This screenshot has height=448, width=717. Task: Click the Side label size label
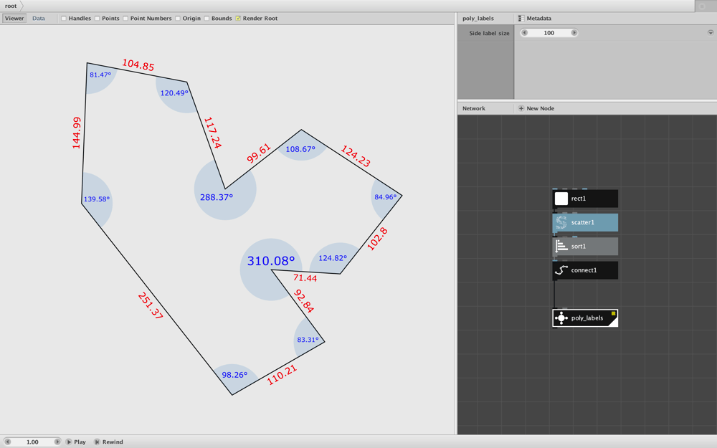point(489,33)
